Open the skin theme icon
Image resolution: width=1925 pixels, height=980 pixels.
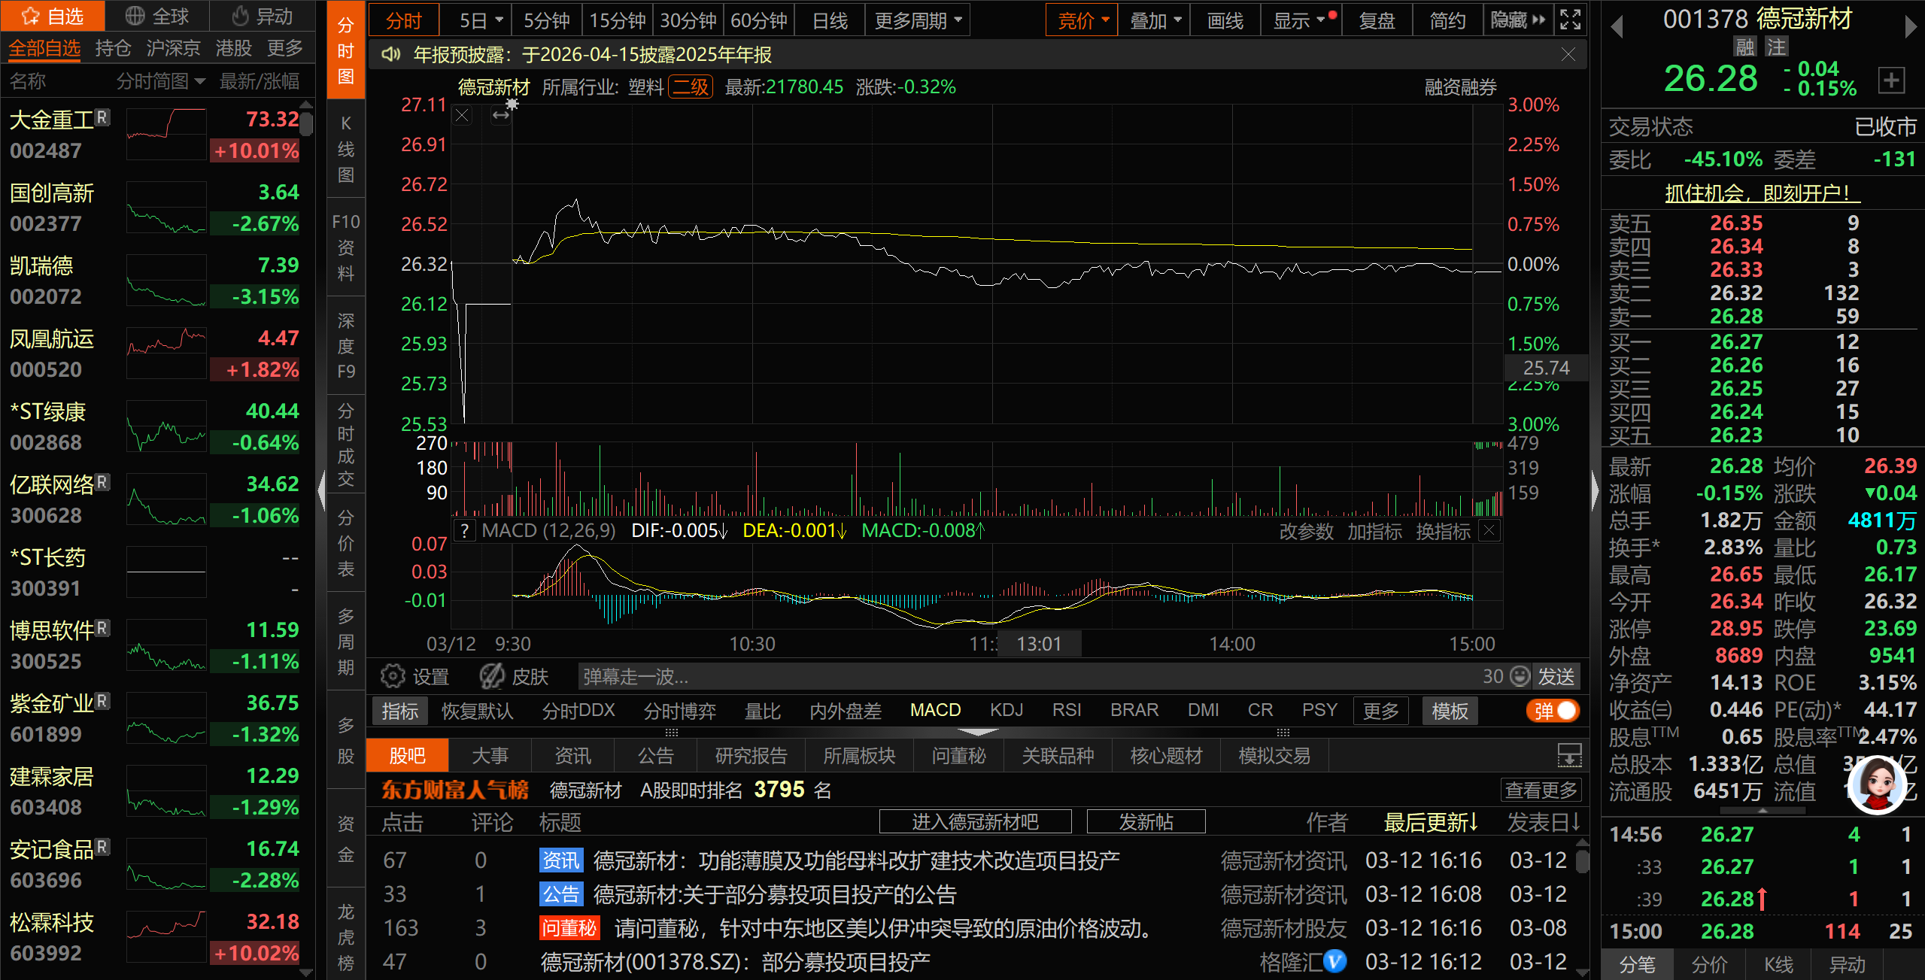(x=492, y=676)
